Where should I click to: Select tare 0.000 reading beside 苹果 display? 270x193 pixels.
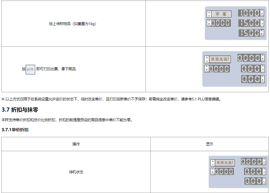pos(221,23)
